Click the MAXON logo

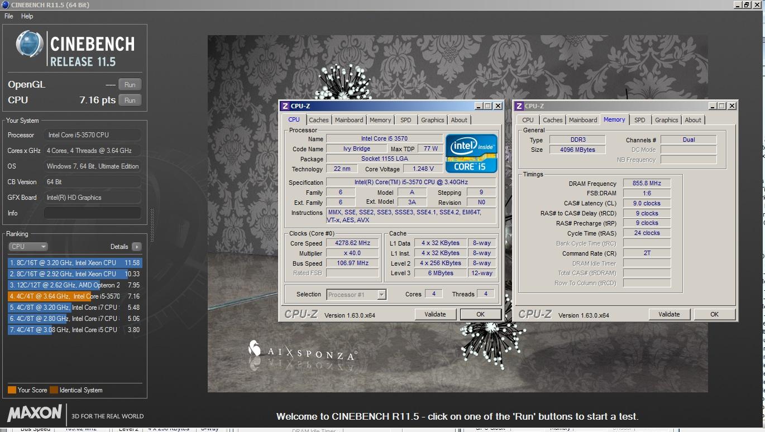coord(35,413)
